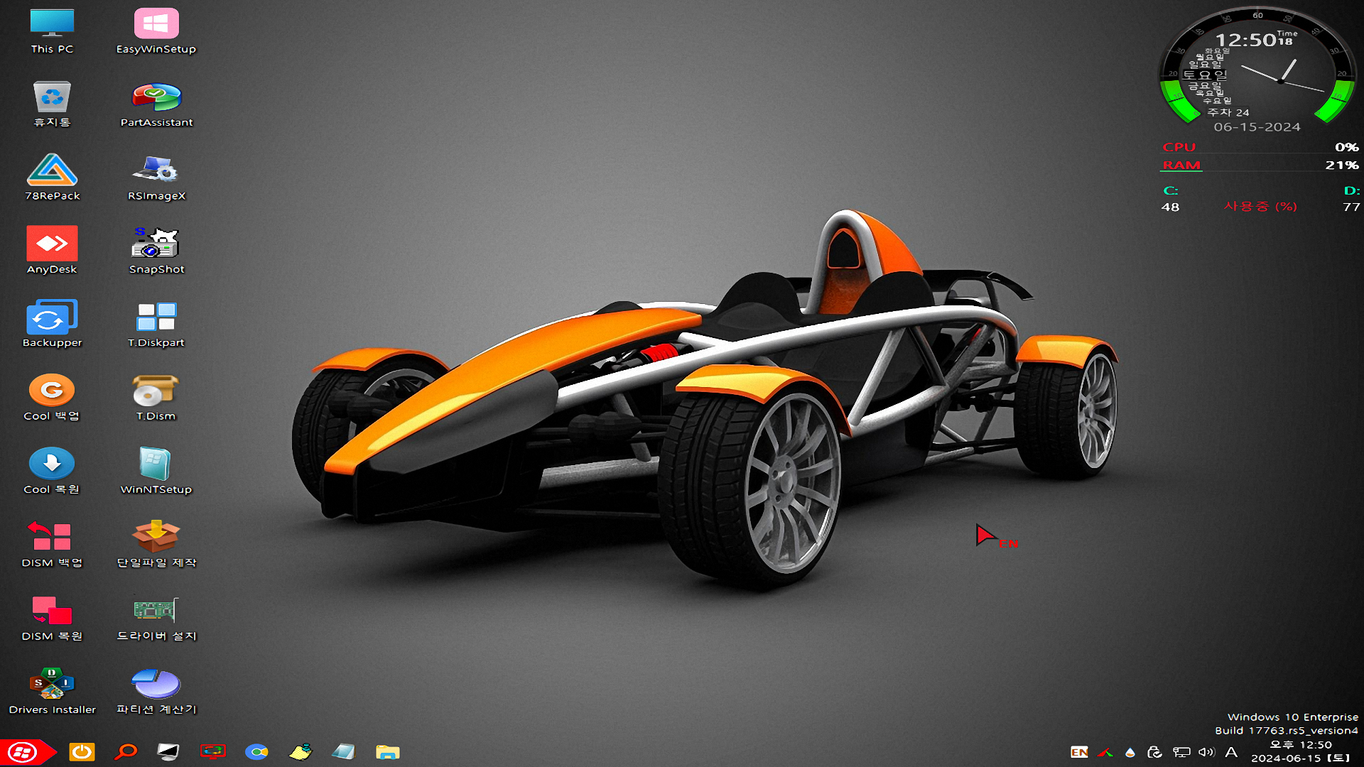Open the 파티션 계산기 icon
Viewport: 1364px width, 767px height.
click(x=156, y=691)
